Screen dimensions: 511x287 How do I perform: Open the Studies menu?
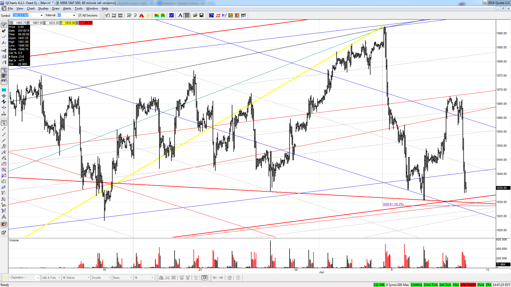pos(43,9)
